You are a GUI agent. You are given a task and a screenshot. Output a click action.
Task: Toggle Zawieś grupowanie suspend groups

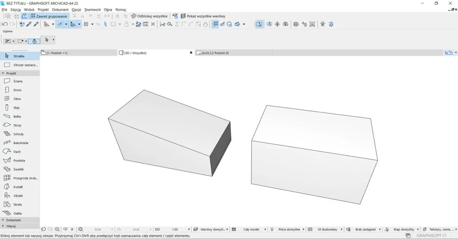pyautogui.click(x=49, y=16)
